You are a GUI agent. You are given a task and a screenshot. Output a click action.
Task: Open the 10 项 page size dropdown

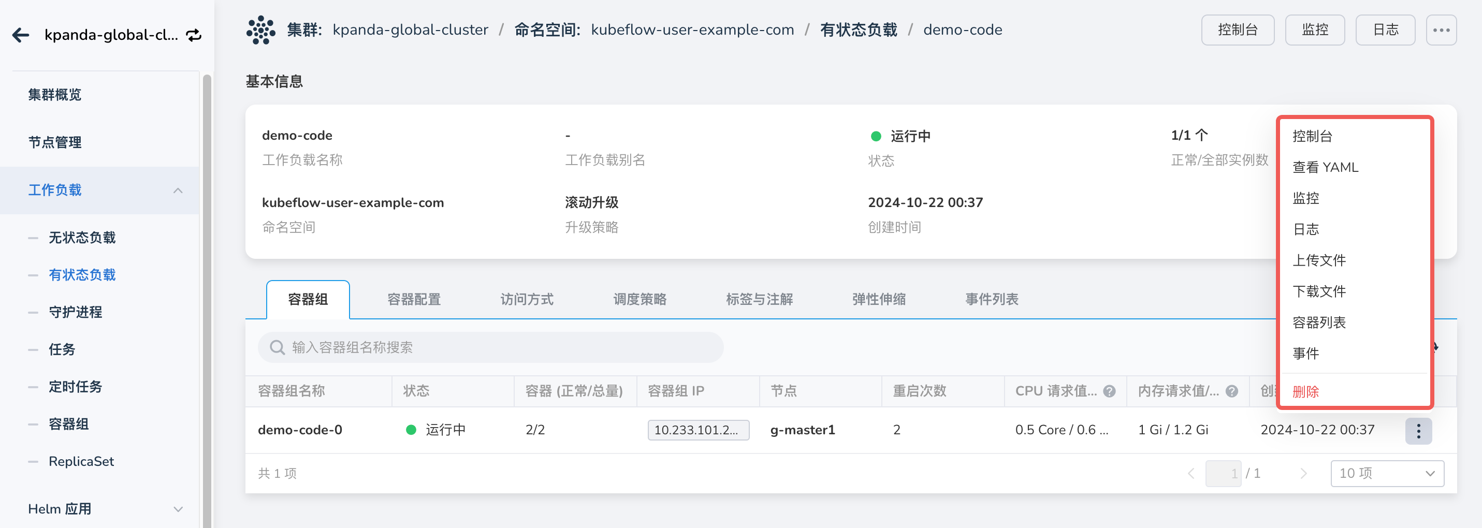coord(1387,473)
